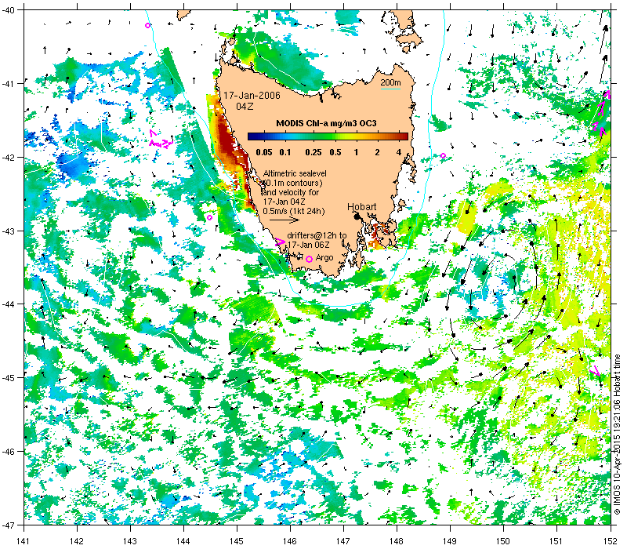Image resolution: width=627 pixels, height=549 pixels.
Task: Select Argo float marker east of Tasmania near 149E
Action: pyautogui.click(x=443, y=155)
